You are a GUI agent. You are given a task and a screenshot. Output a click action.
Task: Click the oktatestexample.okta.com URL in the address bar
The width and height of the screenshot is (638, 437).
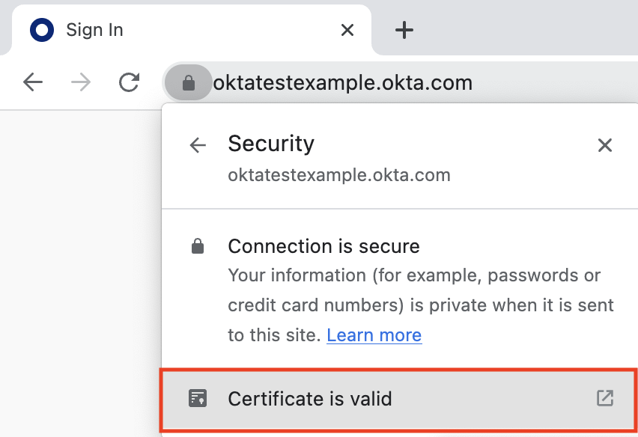tap(342, 82)
